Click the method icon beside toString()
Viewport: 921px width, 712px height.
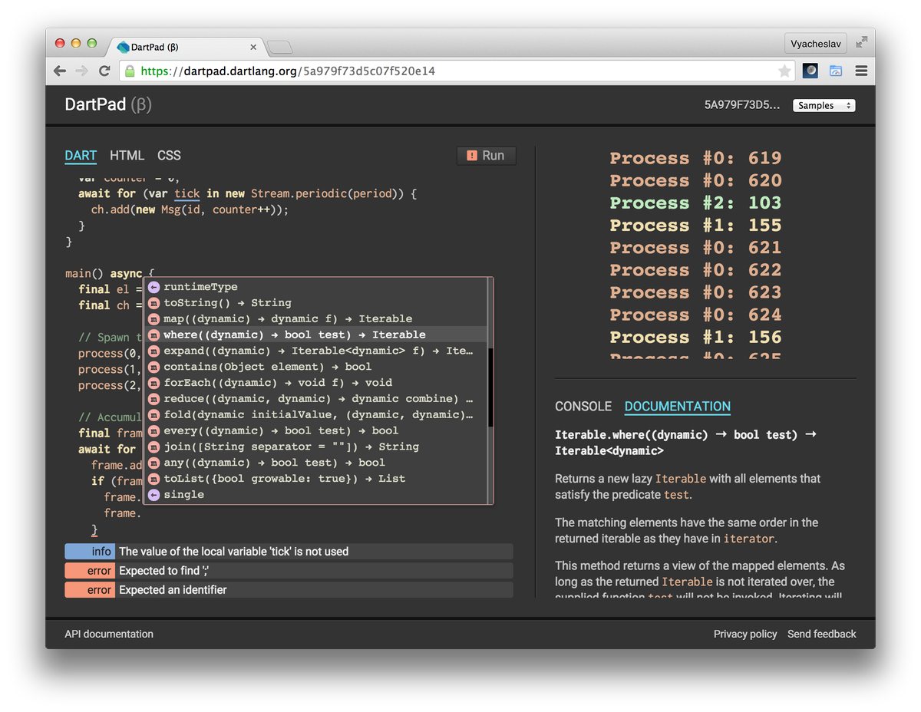coord(153,303)
